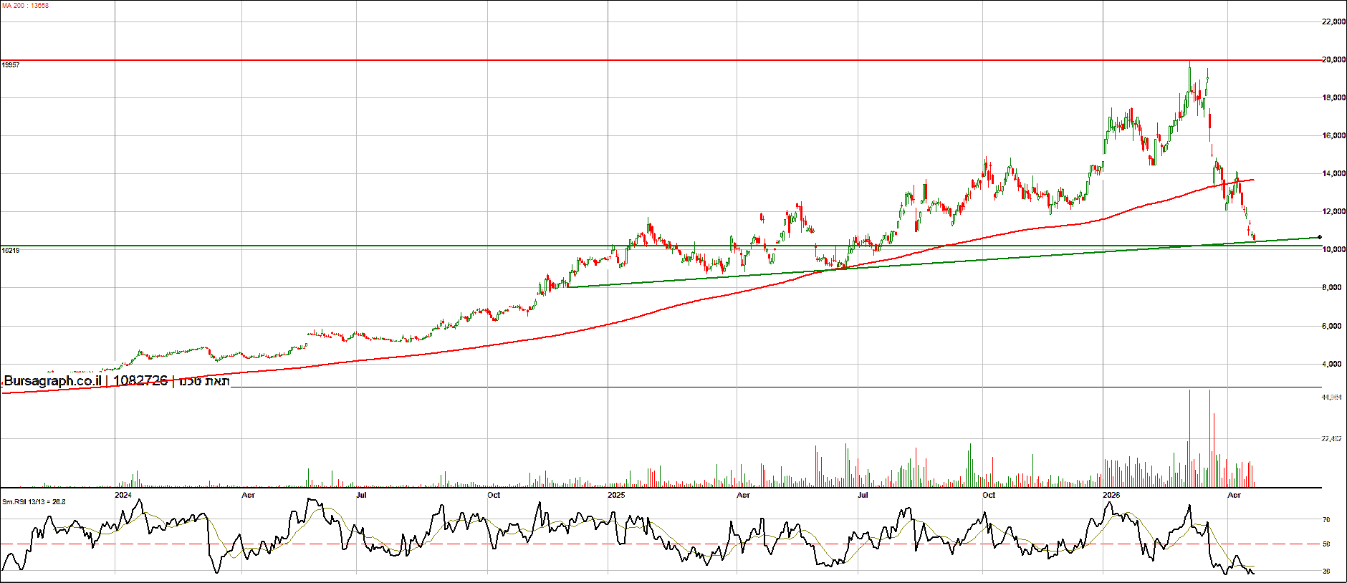This screenshot has width=1347, height=583.
Task: Click the "14,000" price axis value
Action: tap(1333, 174)
